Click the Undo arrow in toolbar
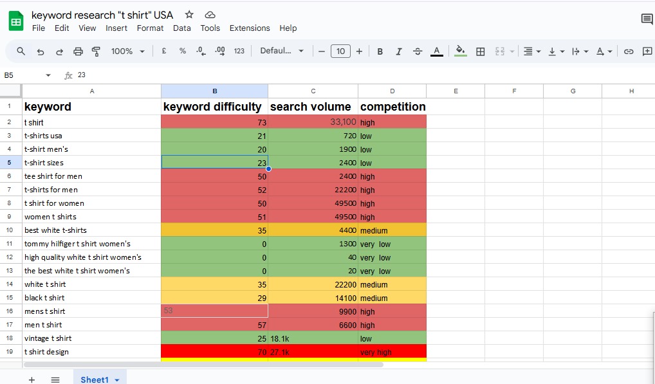The height and width of the screenshot is (384, 655). tap(41, 51)
